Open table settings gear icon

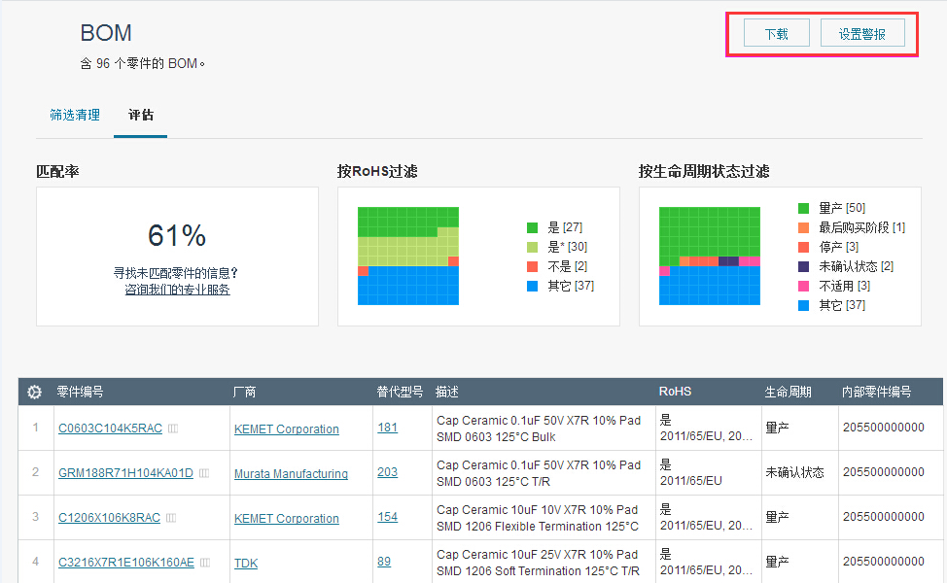tap(34, 393)
